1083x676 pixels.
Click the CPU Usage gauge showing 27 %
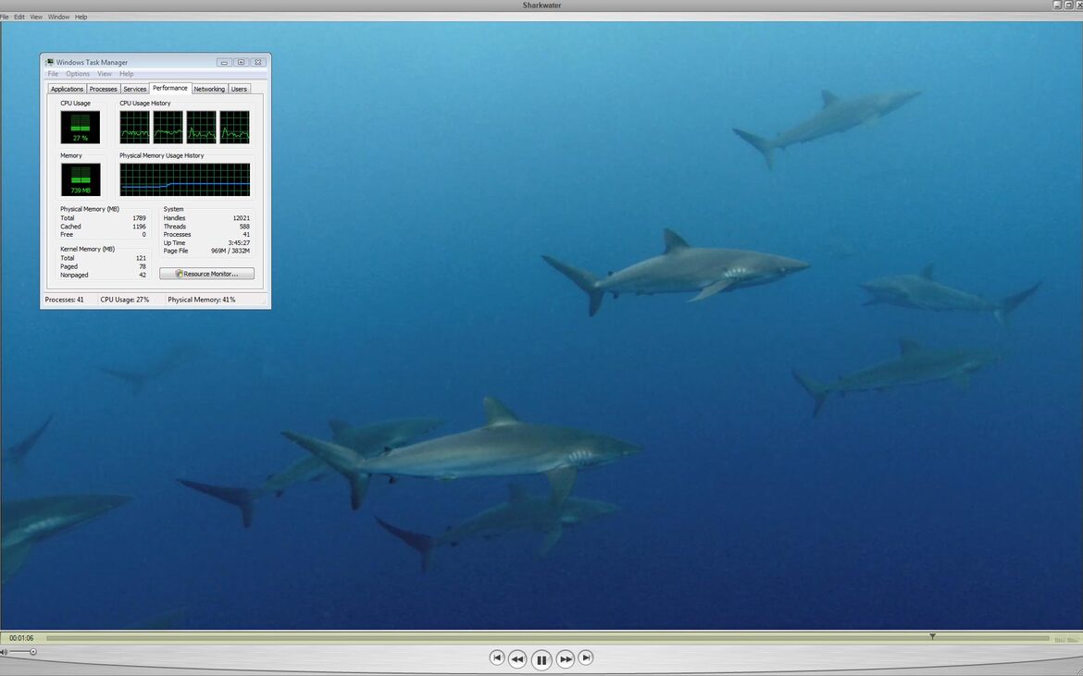point(81,128)
